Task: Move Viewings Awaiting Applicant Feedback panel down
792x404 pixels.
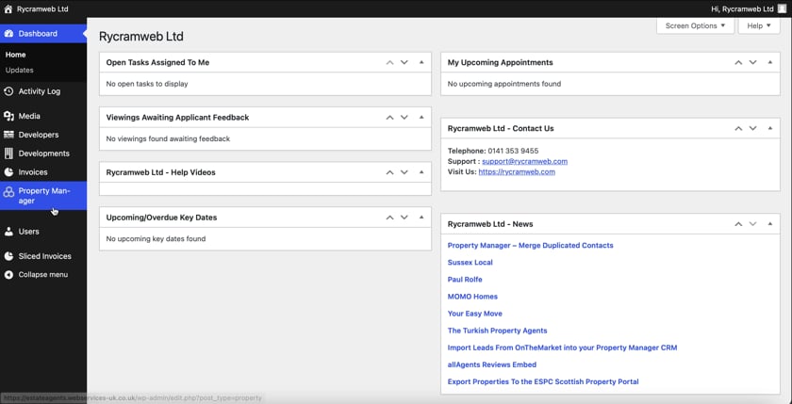Action: tap(404, 118)
